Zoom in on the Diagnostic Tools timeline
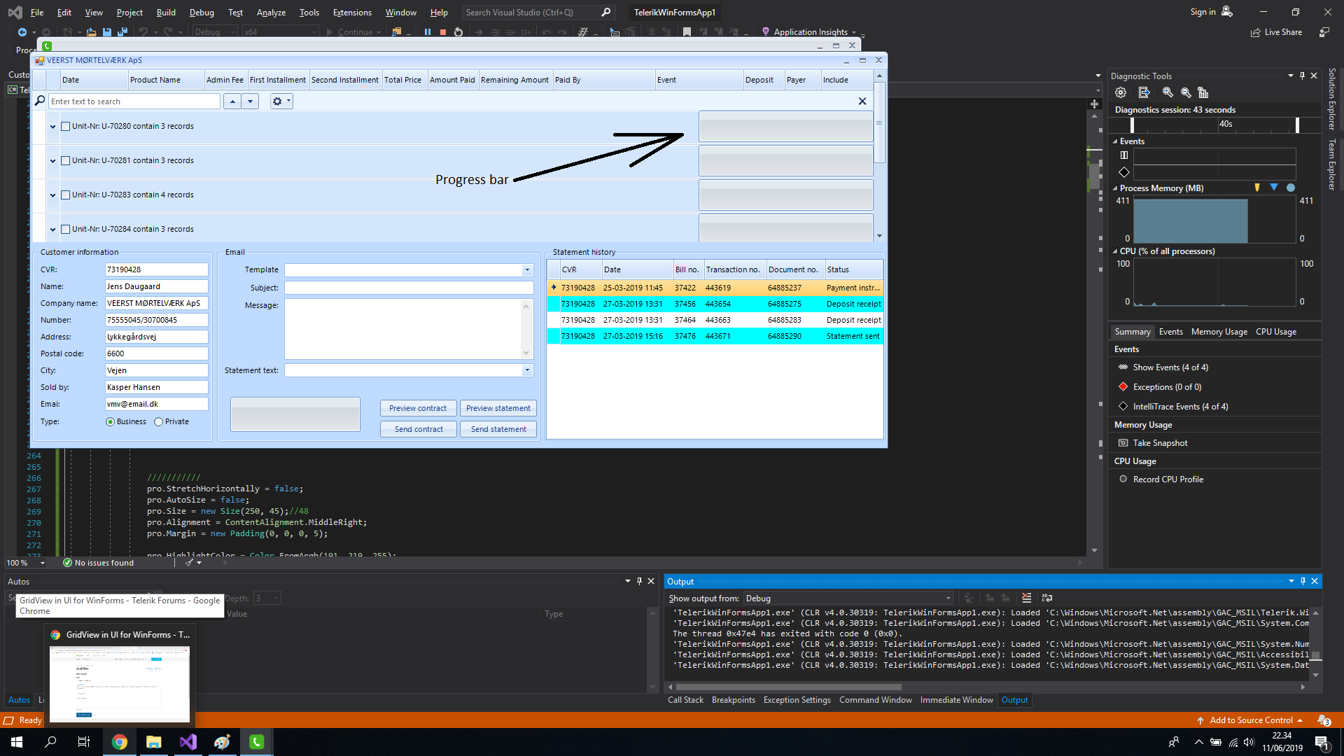Viewport: 1344px width, 756px height. pos(1168,92)
